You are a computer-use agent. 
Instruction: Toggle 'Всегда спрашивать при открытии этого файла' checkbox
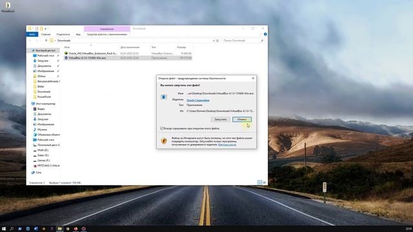point(162,128)
